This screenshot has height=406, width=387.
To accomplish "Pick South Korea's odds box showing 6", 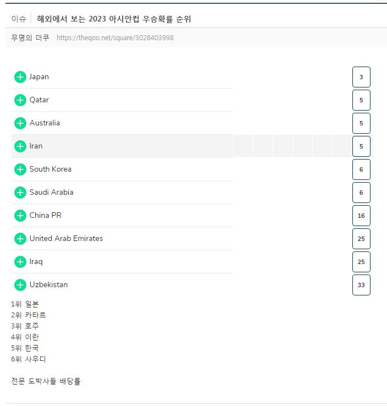I will pyautogui.click(x=361, y=169).
